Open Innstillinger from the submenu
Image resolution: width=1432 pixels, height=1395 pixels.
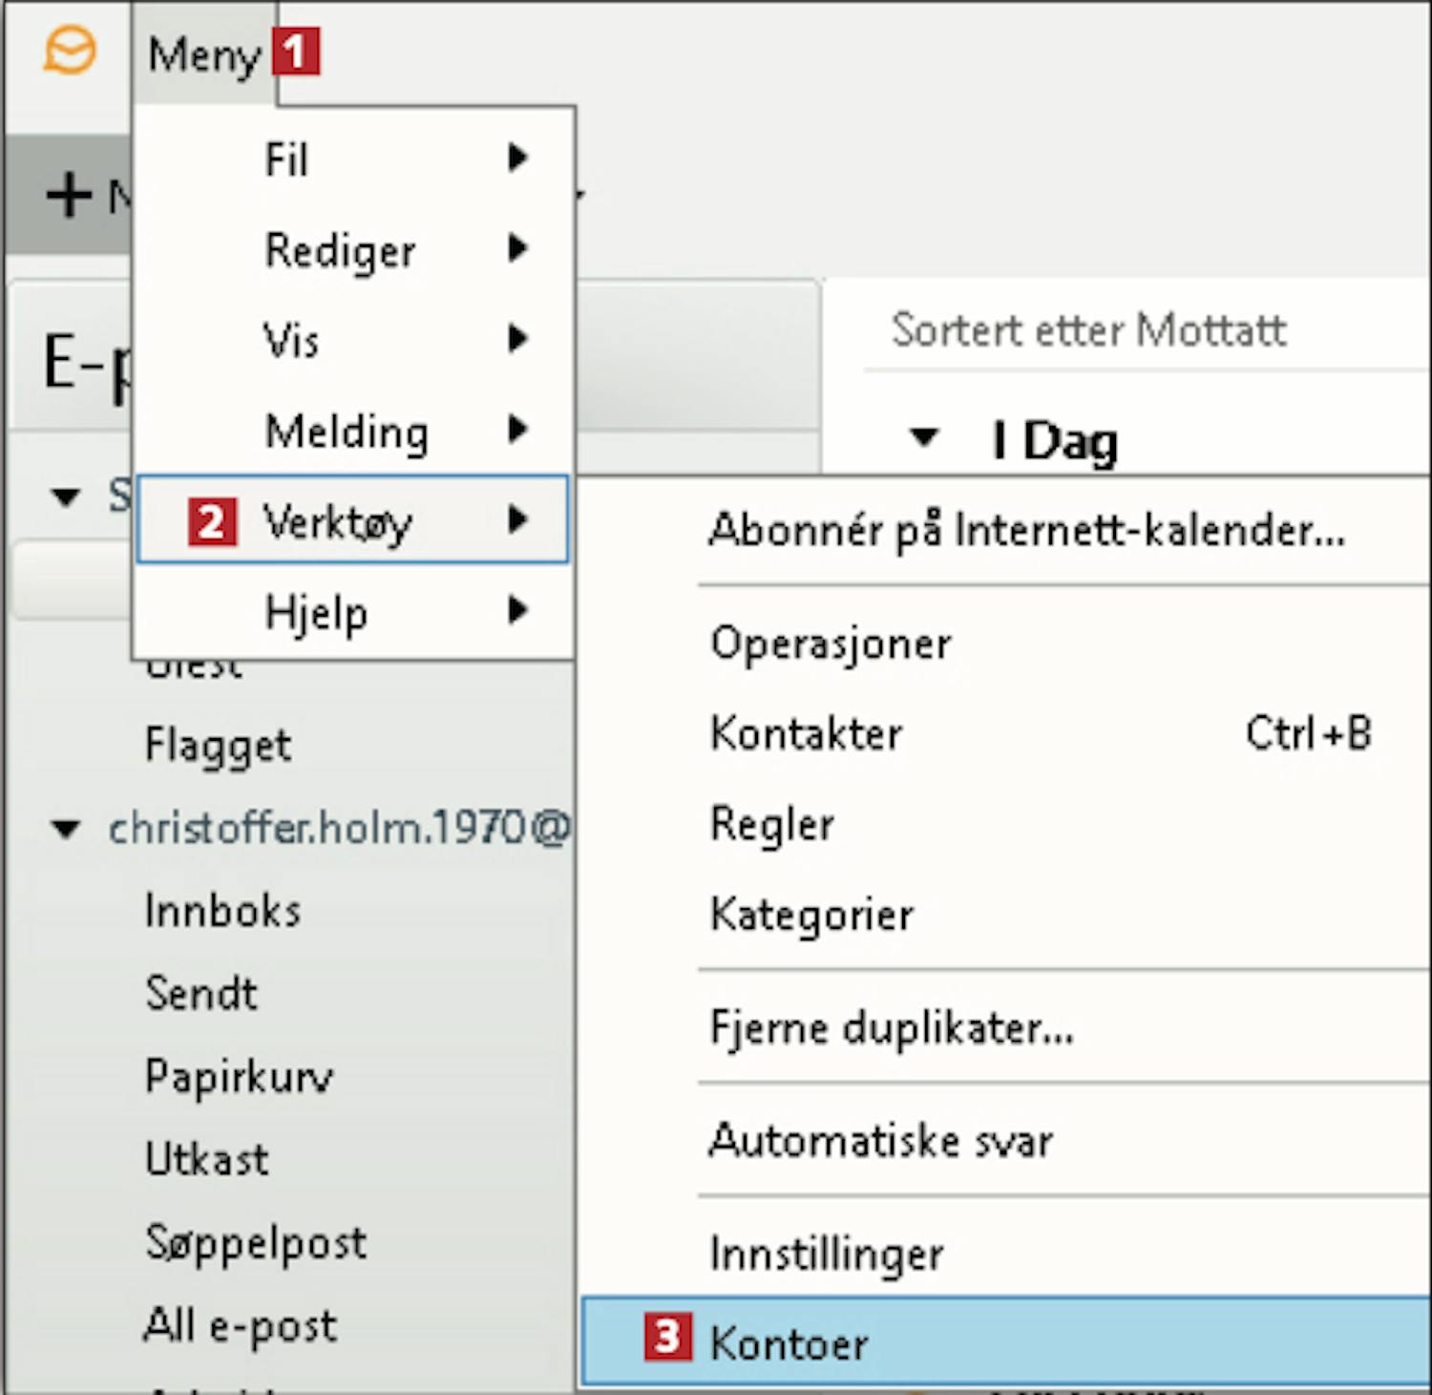click(x=827, y=1253)
